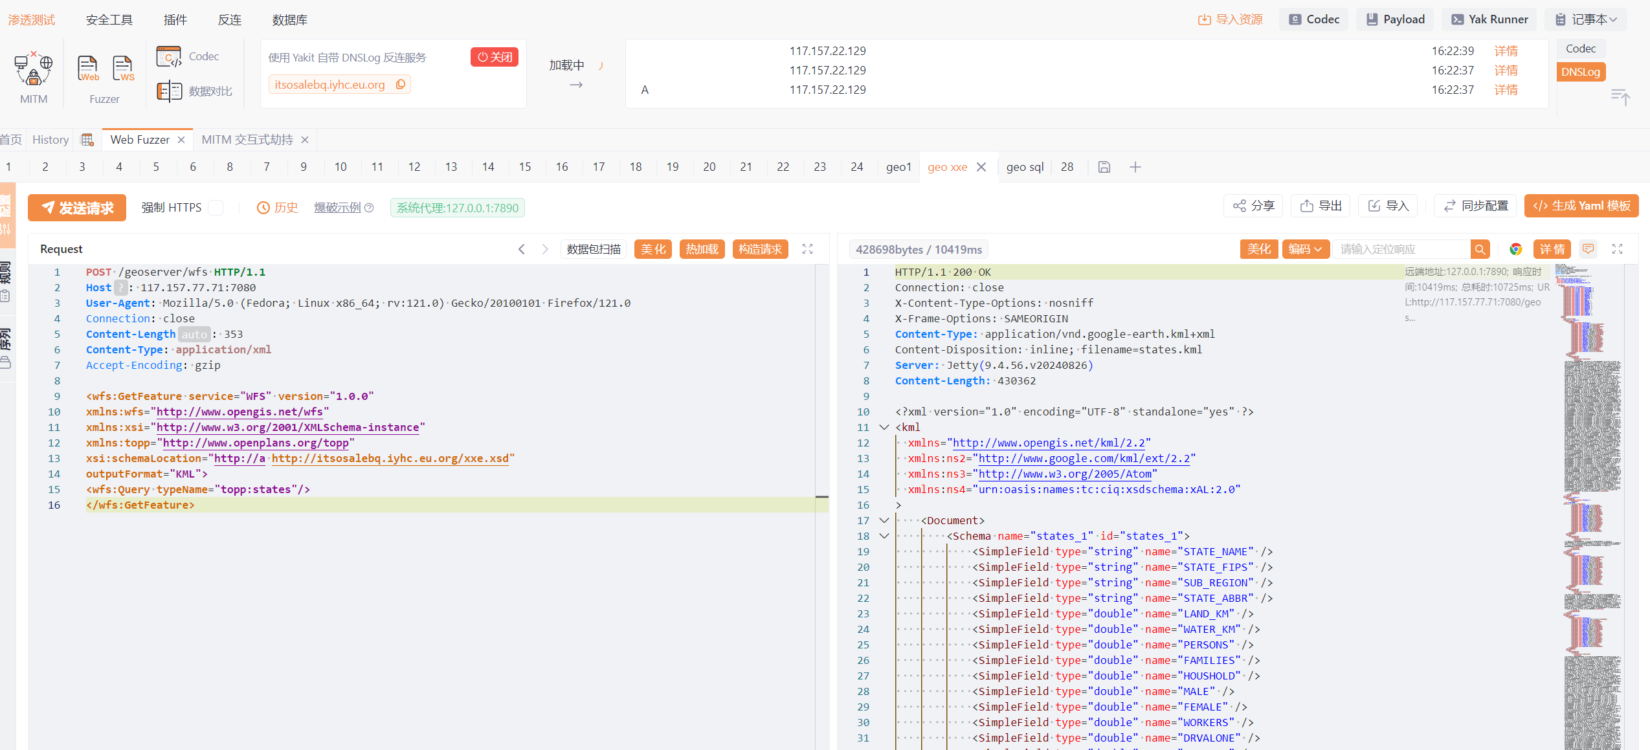The width and height of the screenshot is (1650, 750).
Task: Beautify the request with orange button
Action: (x=653, y=249)
